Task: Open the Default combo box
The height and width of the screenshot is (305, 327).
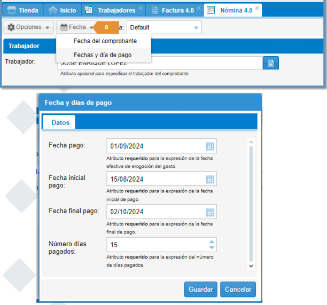Action: 163,27
